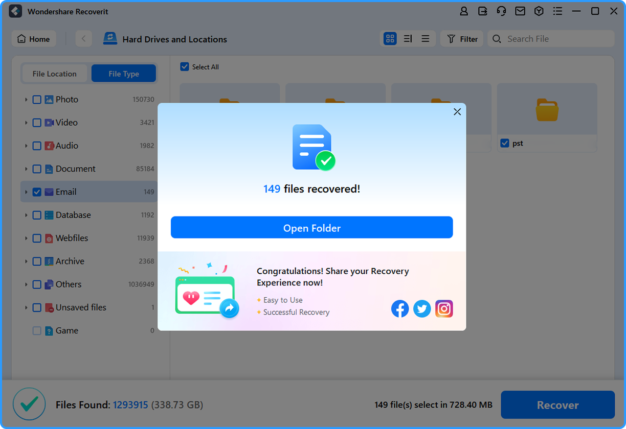The image size is (626, 429).
Task: Click the 3D box icon in title bar
Action: (x=539, y=11)
